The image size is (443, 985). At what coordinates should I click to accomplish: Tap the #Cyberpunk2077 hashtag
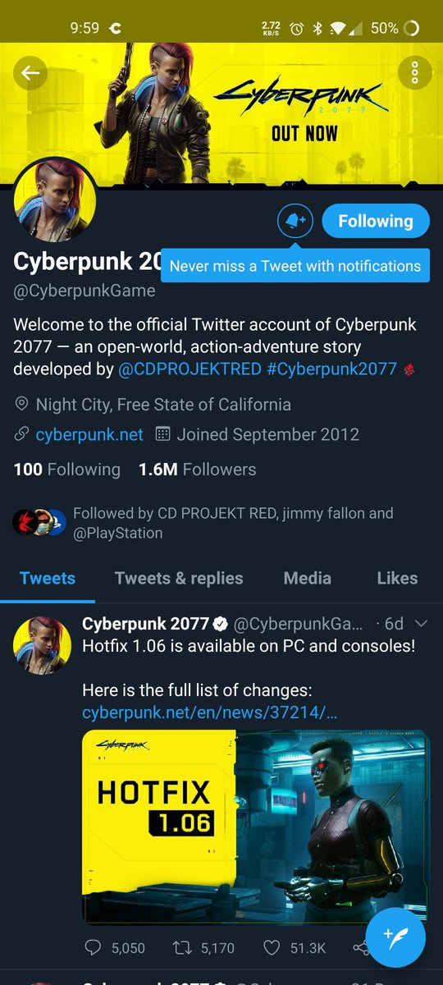pos(331,369)
